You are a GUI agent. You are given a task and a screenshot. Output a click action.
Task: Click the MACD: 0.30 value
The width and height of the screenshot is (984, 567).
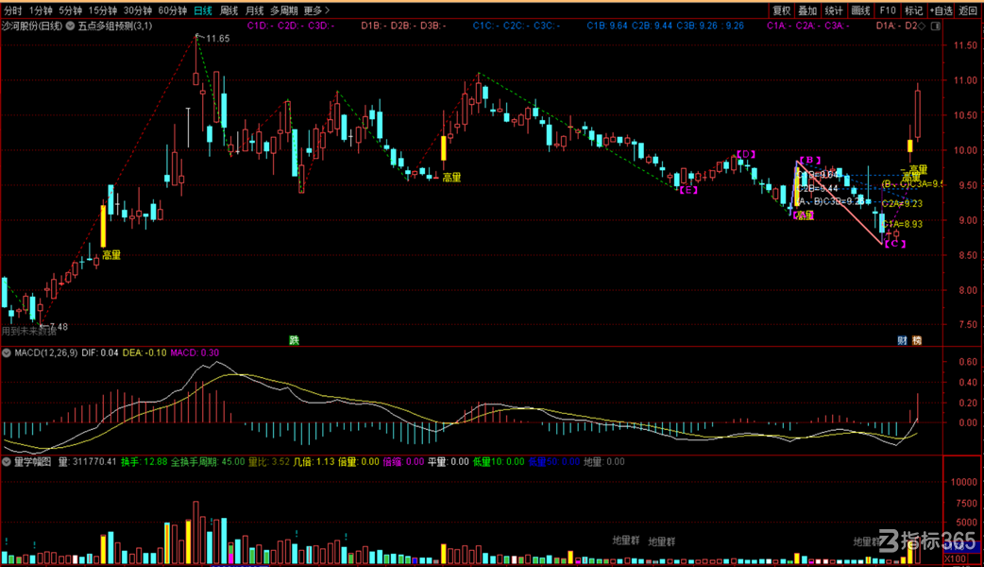195,352
